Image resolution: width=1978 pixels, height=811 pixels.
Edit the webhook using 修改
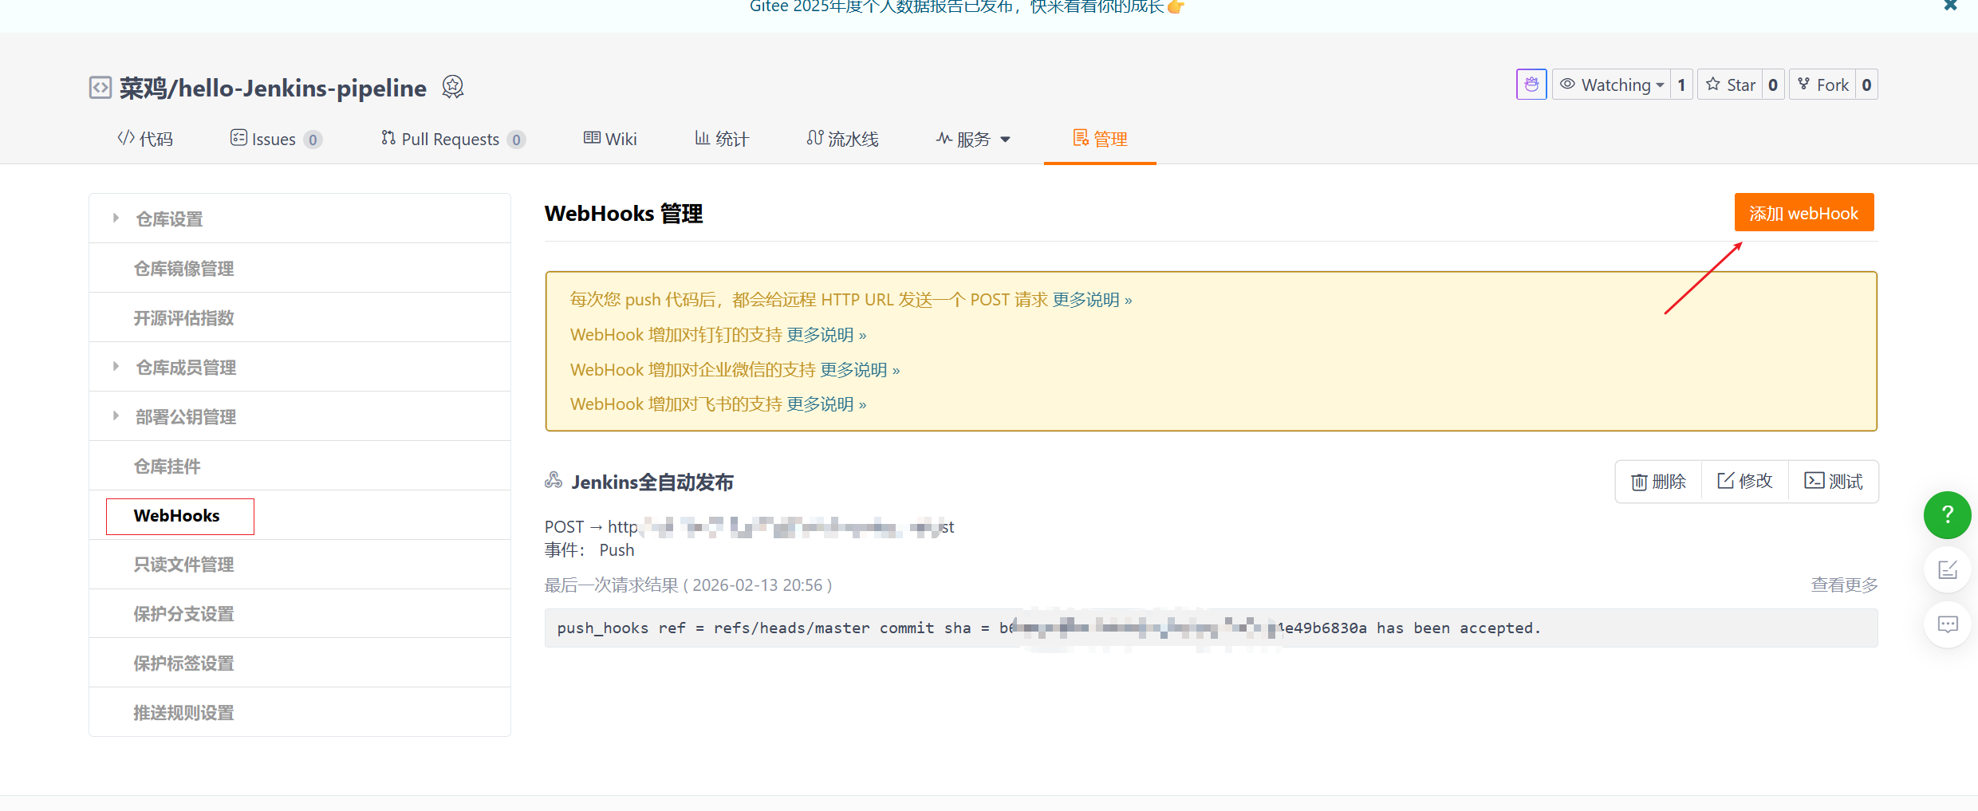(x=1745, y=482)
